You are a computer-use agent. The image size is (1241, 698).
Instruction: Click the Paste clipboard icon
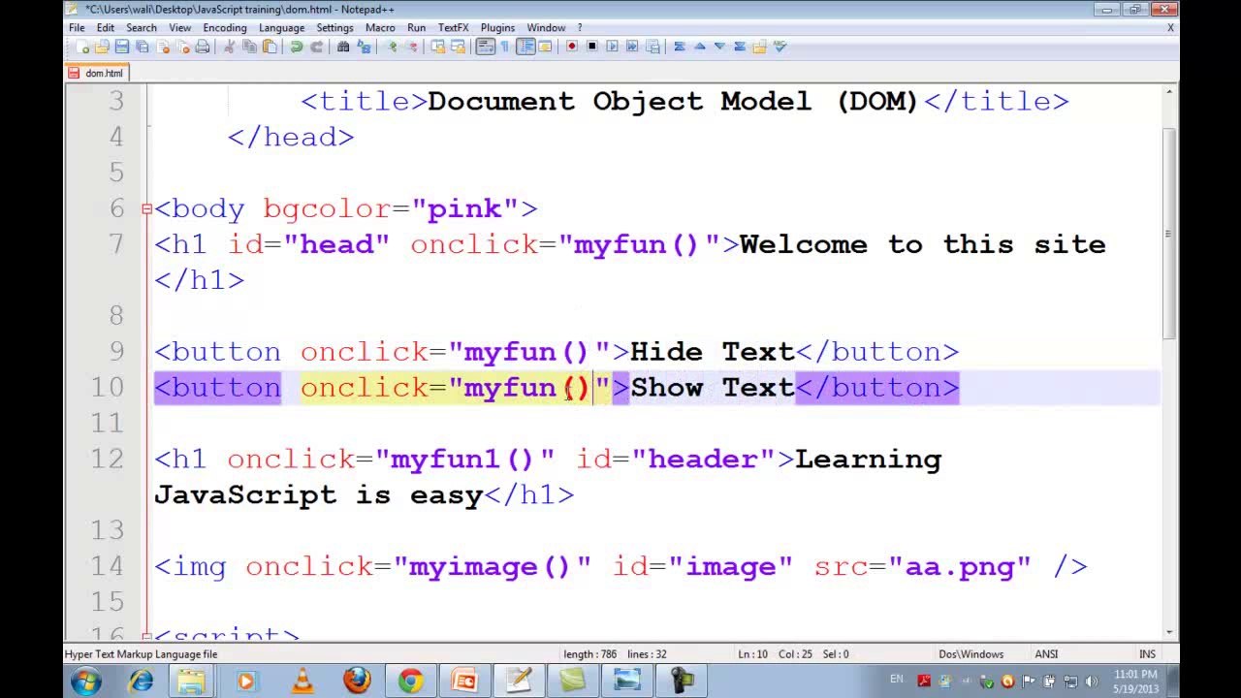click(x=270, y=47)
